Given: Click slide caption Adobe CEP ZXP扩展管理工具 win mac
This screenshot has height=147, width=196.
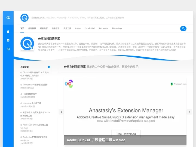Looking at the screenshot, I should pos(96,140).
